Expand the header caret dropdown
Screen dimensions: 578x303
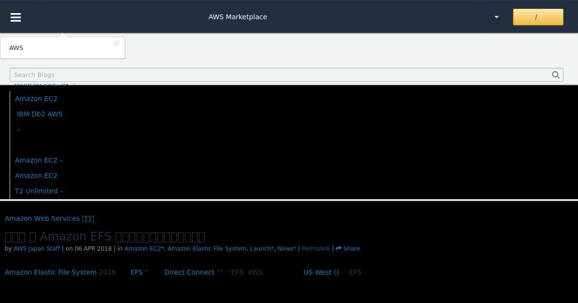point(497,17)
